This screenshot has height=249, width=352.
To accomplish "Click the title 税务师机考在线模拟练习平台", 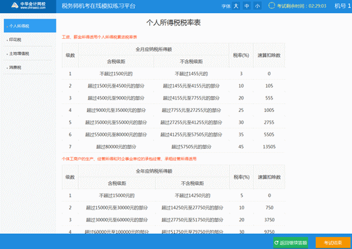I will click(99, 6).
